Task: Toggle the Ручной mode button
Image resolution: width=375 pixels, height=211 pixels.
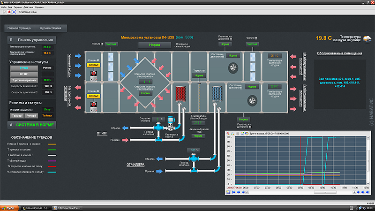Action: coord(31,115)
